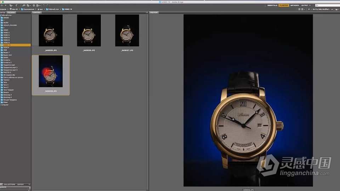The width and height of the screenshot is (340, 191).
Task: Switch to the Output workspace
Action: 305,5
